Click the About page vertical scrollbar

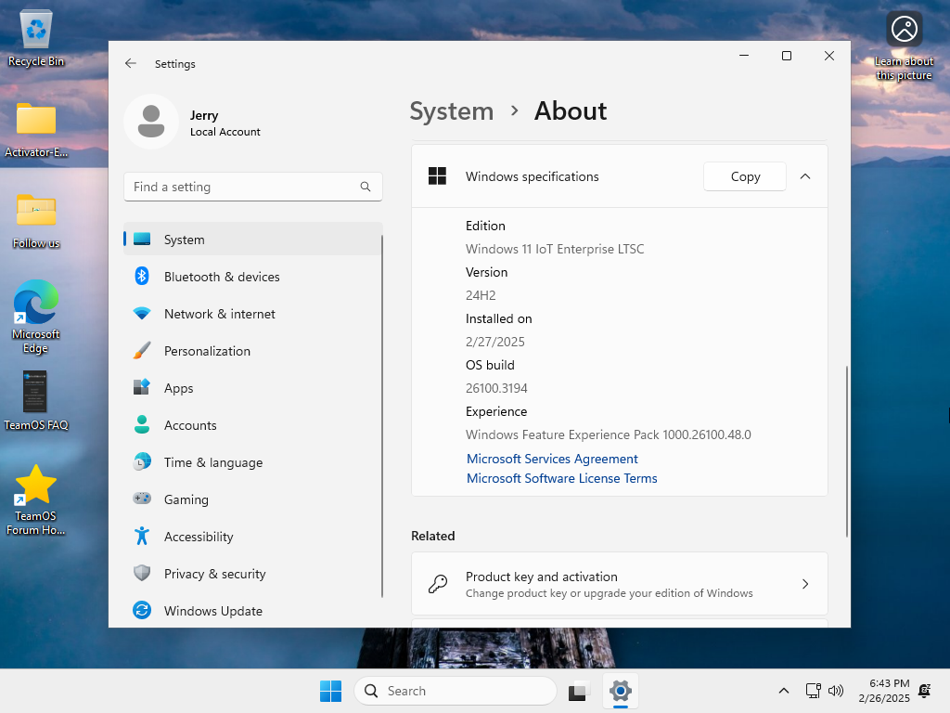[x=846, y=451]
